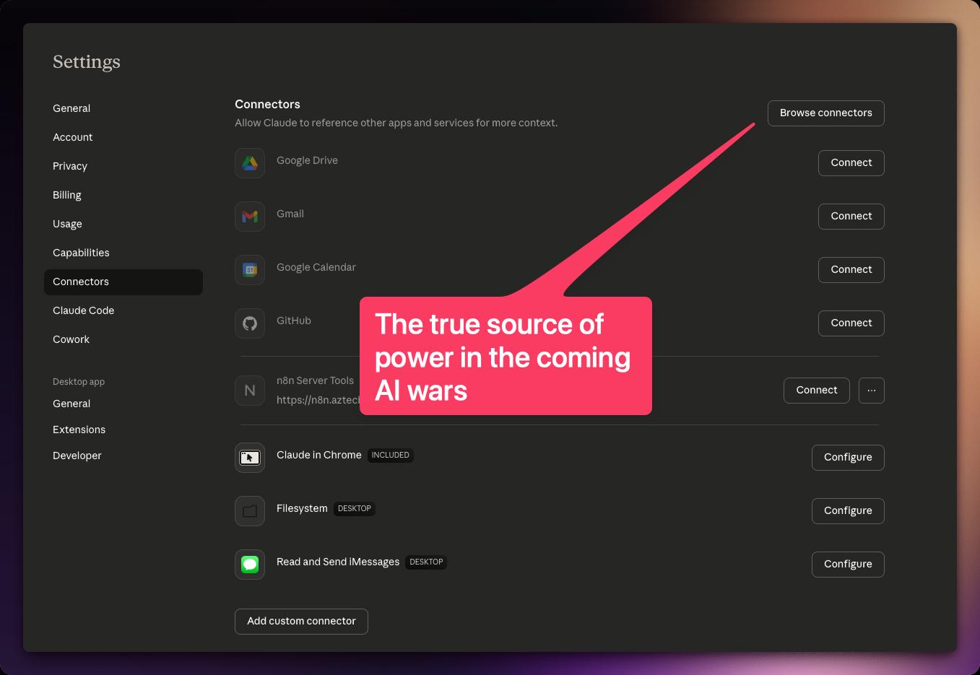Viewport: 980px width, 675px height.
Task: Click the green iMessages icon
Action: coord(250,565)
